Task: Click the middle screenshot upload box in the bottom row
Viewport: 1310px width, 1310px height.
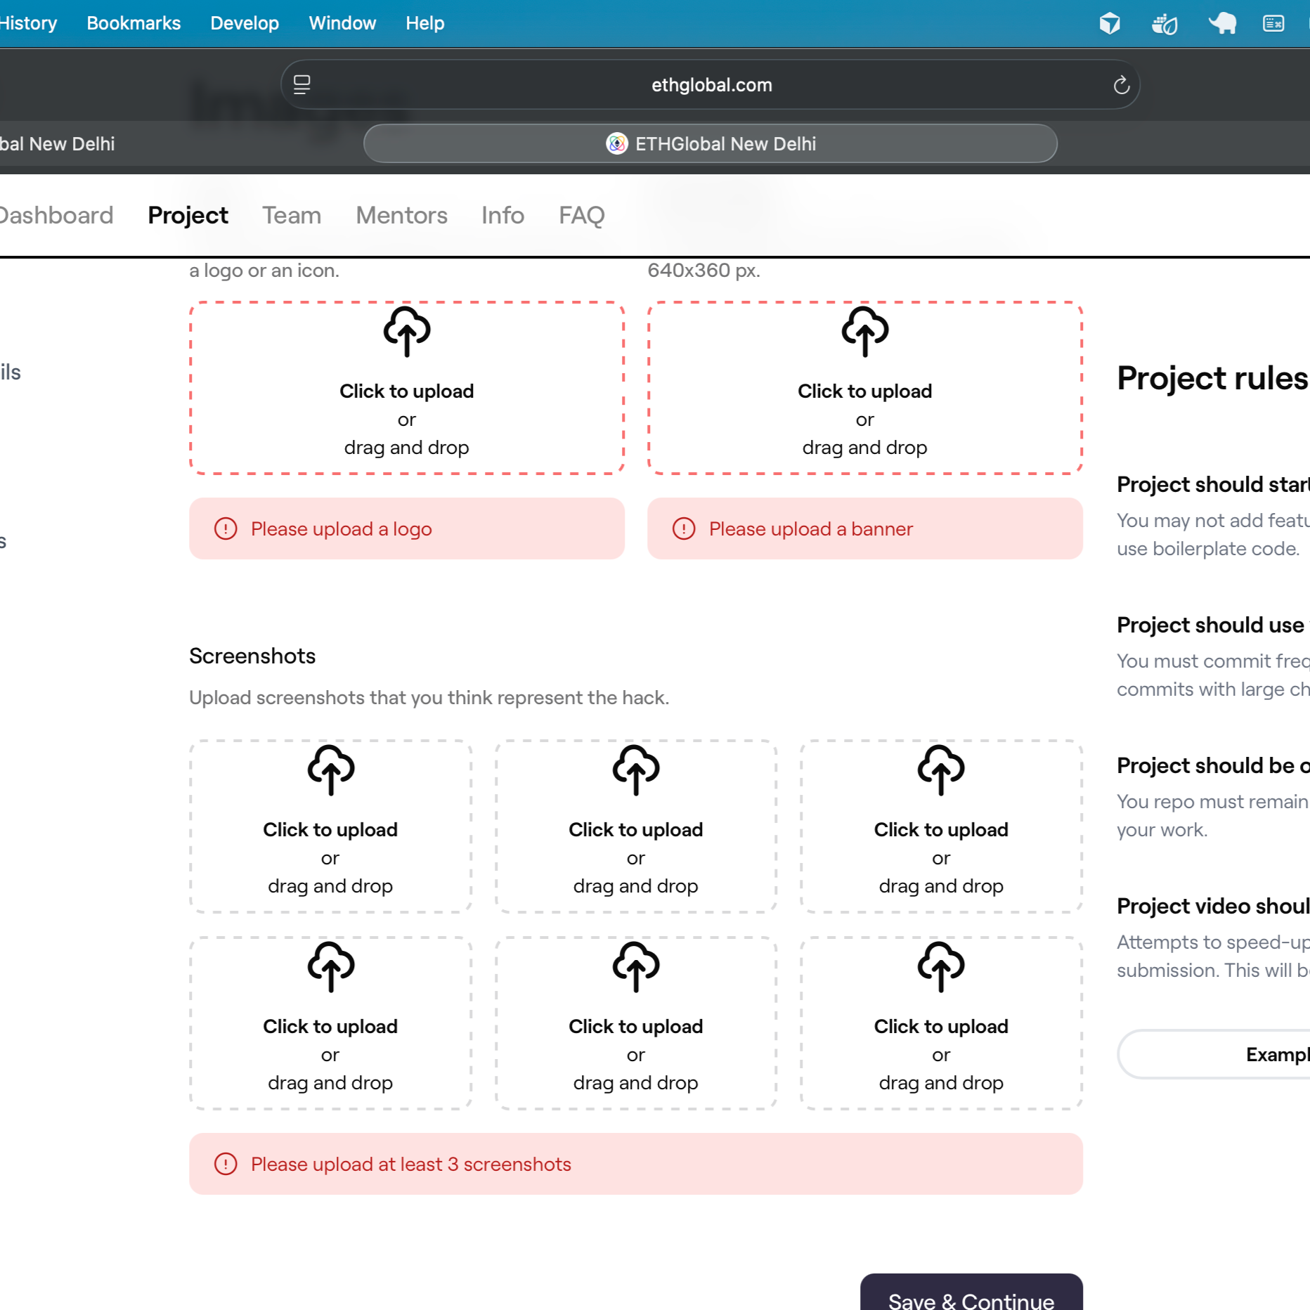Action: [x=636, y=1023]
